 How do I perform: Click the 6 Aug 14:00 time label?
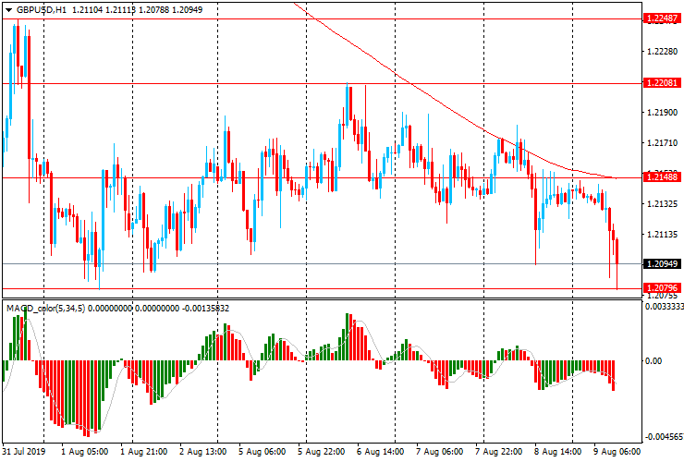point(379,453)
